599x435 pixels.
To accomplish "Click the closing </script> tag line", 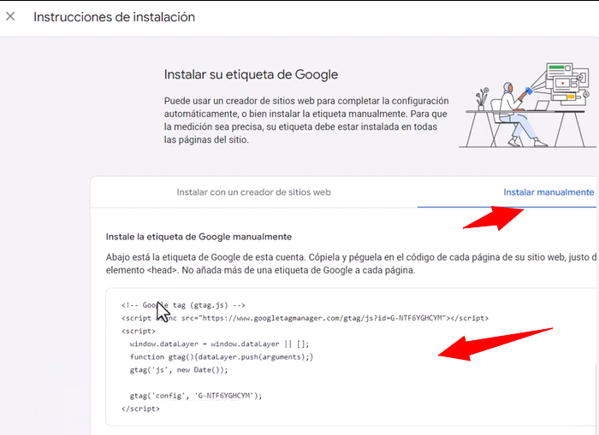I will pyautogui.click(x=140, y=409).
